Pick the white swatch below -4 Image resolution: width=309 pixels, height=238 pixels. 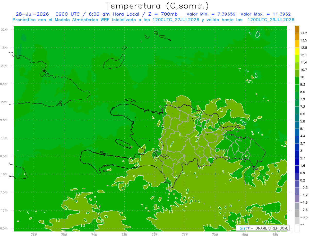[x=297, y=228]
